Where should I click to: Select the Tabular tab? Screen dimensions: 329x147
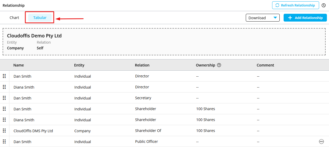[x=40, y=18]
